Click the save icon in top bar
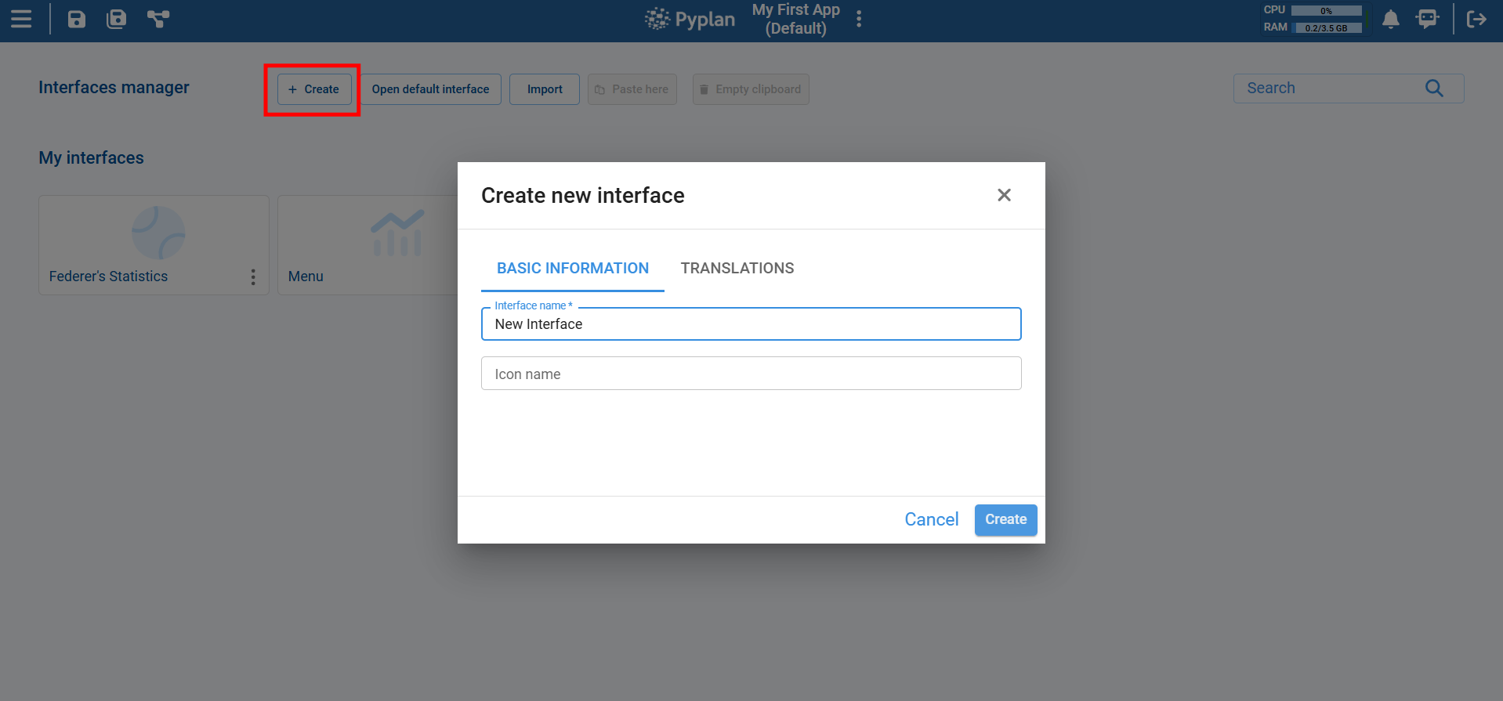Image resolution: width=1503 pixels, height=701 pixels. pos(76,19)
